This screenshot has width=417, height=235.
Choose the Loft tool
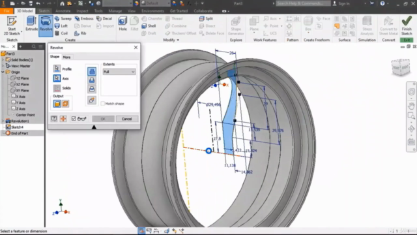[x=61, y=26]
